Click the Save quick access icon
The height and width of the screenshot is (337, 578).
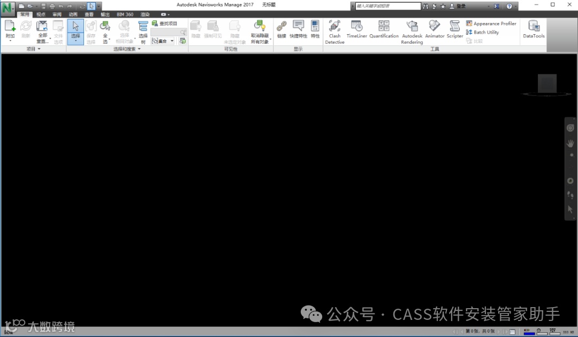[x=43, y=6]
